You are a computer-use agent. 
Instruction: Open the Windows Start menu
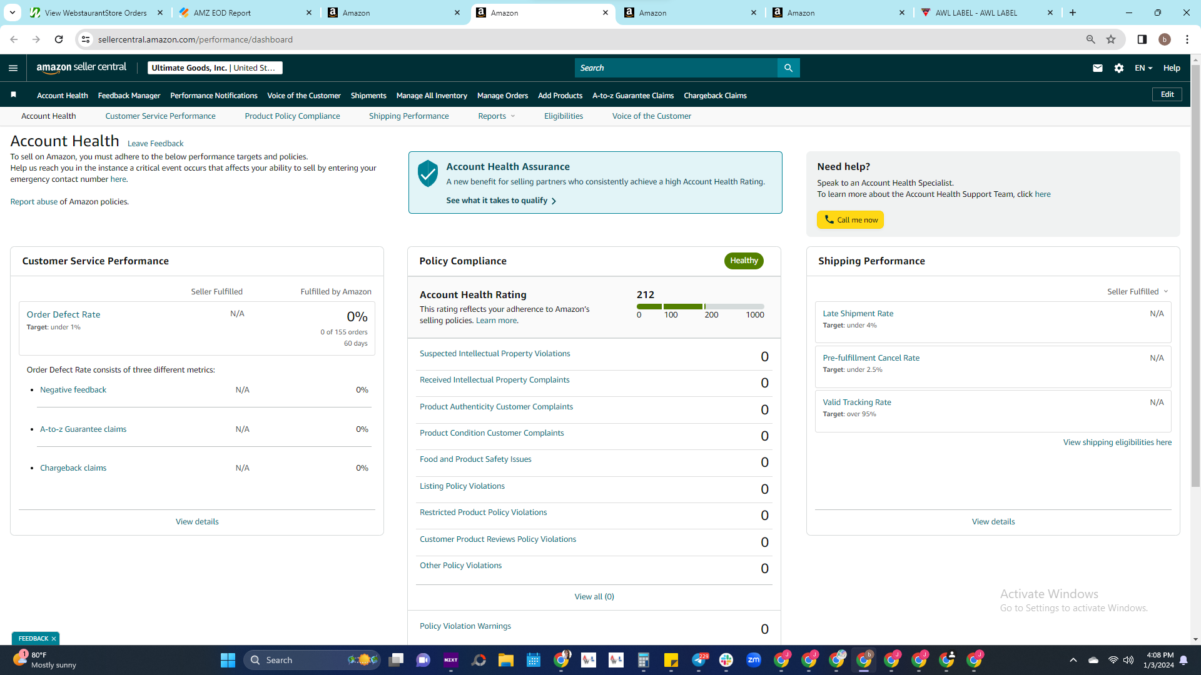click(x=228, y=660)
